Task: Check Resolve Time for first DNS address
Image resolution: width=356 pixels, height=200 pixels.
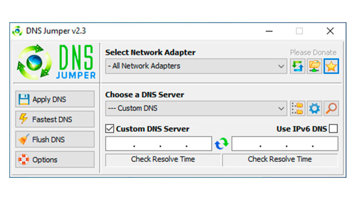Action: tap(163, 160)
